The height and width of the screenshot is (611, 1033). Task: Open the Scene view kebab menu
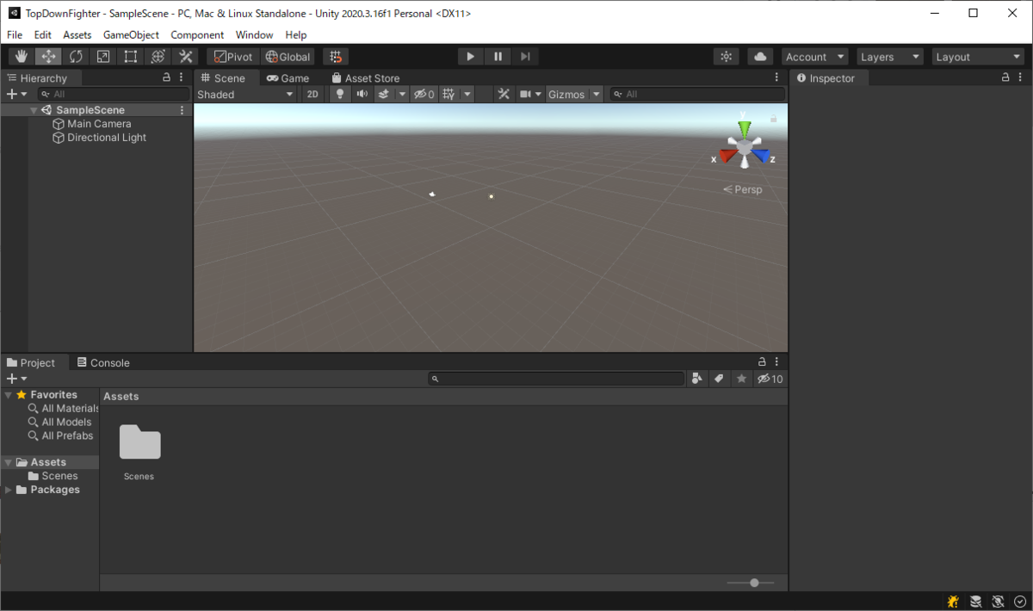(x=777, y=77)
